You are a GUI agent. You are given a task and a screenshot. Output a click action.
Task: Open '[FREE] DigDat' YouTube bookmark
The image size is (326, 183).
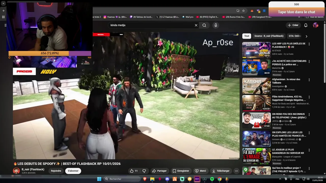point(207,17)
